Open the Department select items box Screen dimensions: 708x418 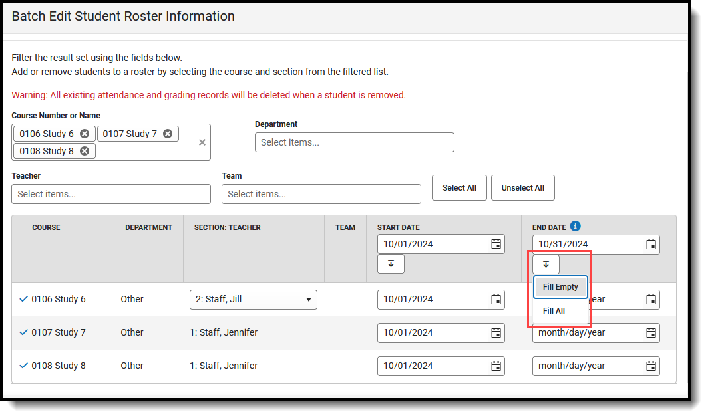coord(355,142)
